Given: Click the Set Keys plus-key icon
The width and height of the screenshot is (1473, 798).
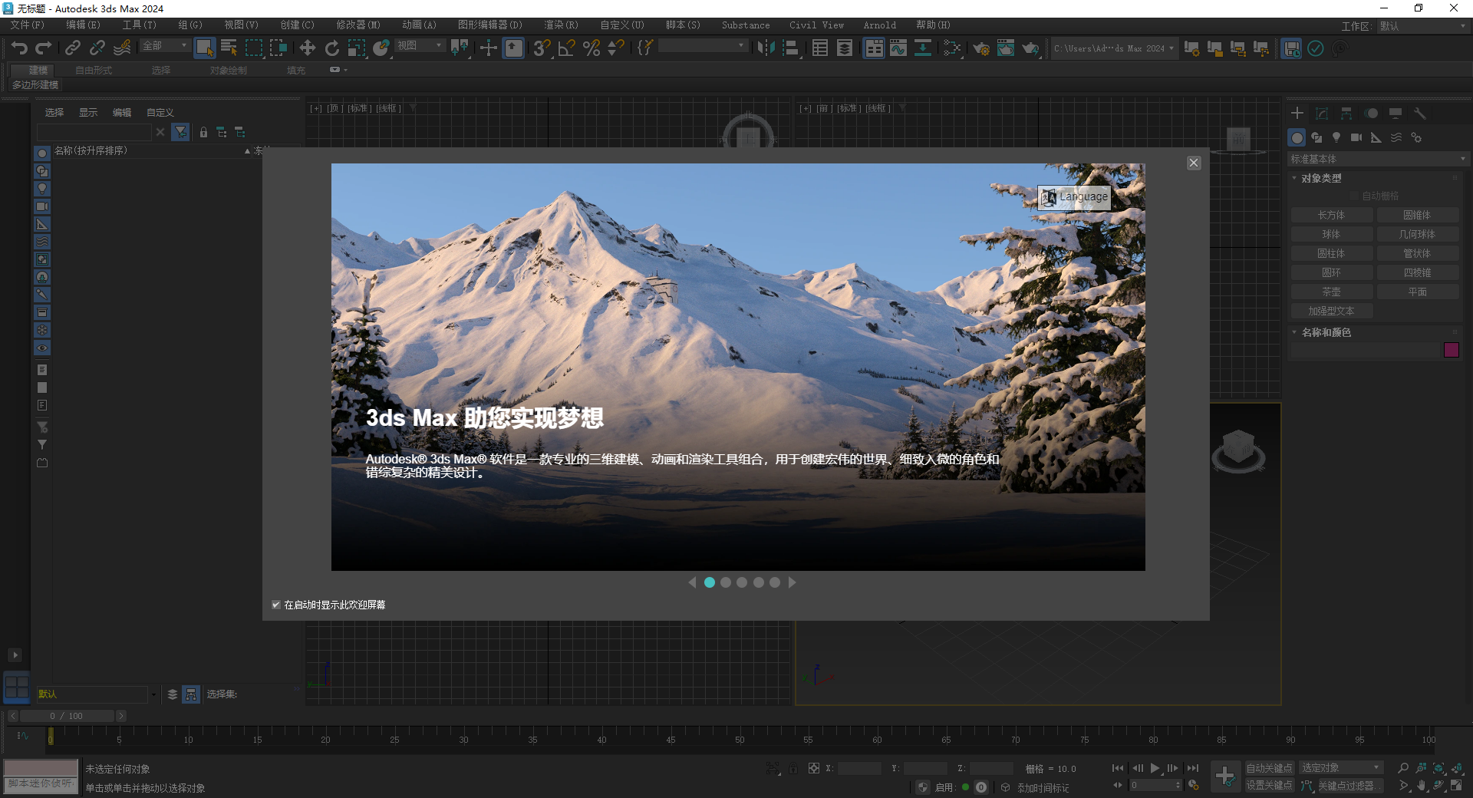Looking at the screenshot, I should [x=1225, y=777].
